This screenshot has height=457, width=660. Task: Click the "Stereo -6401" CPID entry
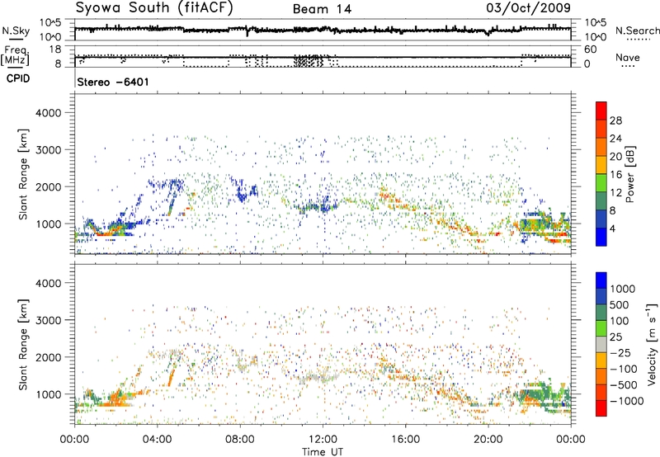pos(113,82)
